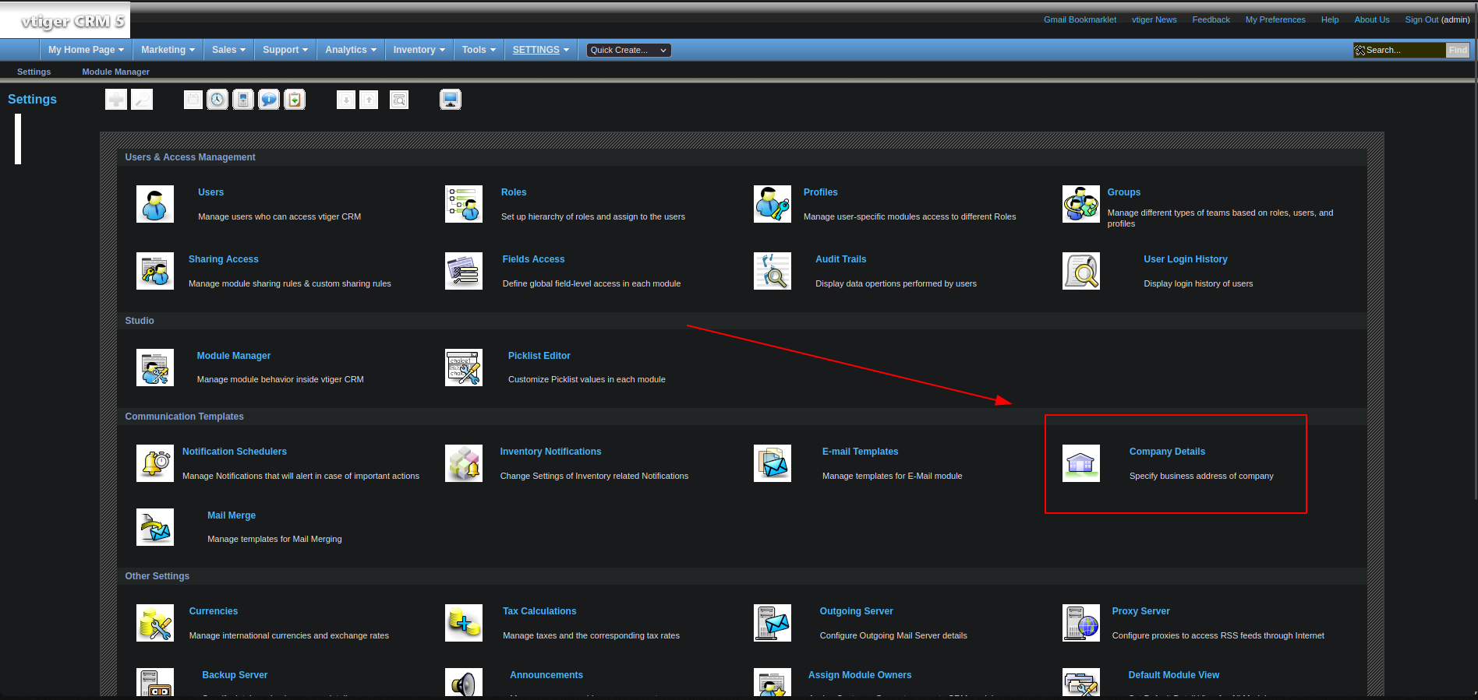Image resolution: width=1478 pixels, height=700 pixels.
Task: Expand the Sales menu
Action: click(x=228, y=50)
